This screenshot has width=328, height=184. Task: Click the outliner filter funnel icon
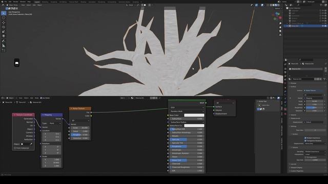[x=321, y=5]
